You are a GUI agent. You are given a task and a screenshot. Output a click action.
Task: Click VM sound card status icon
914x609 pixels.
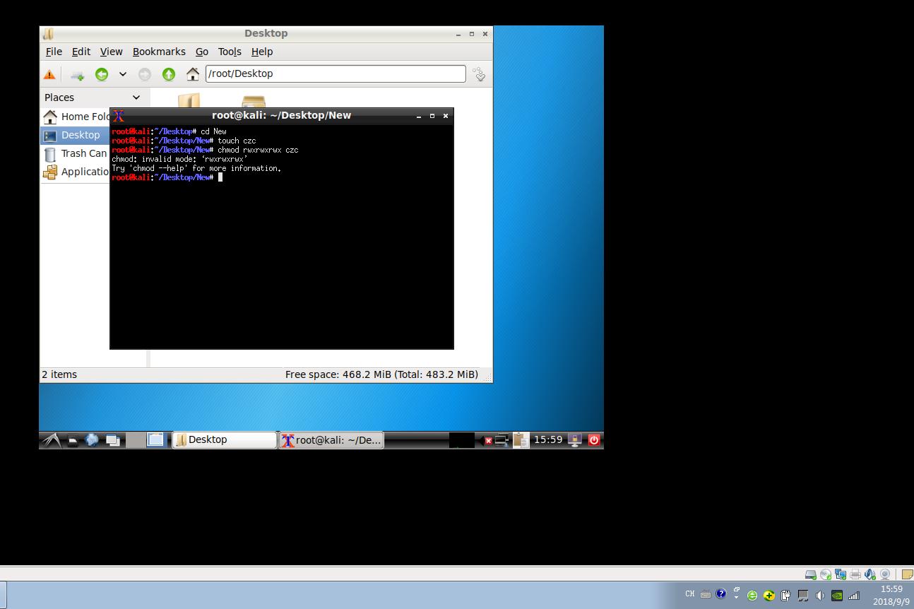click(870, 574)
